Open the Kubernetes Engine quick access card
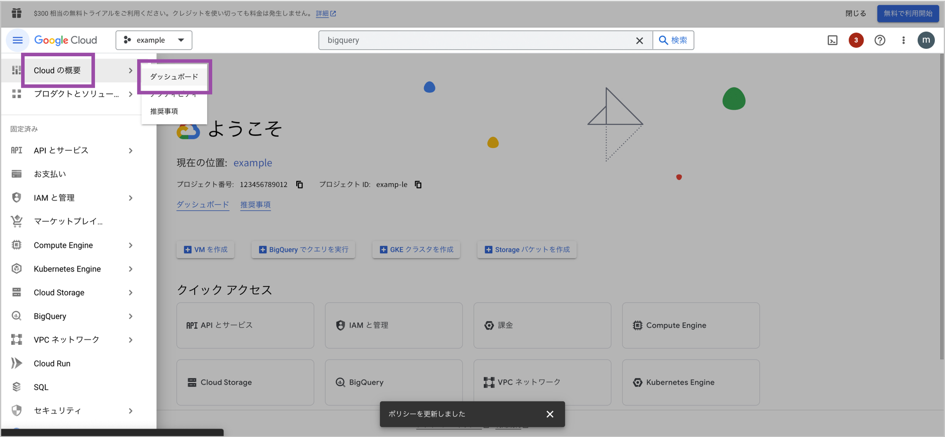The height and width of the screenshot is (437, 945). point(691,383)
